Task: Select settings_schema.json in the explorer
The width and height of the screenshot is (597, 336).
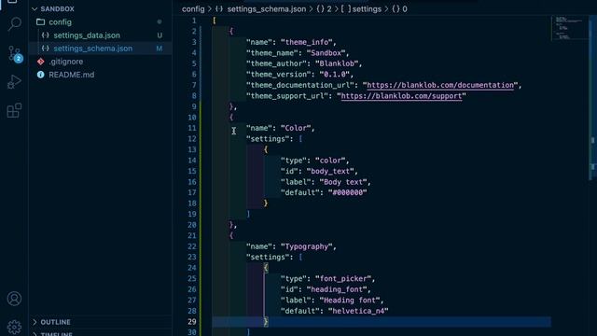Action: 93,49
